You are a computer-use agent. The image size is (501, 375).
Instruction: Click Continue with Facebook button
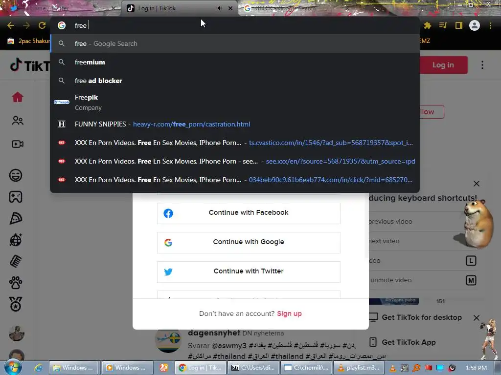point(249,213)
